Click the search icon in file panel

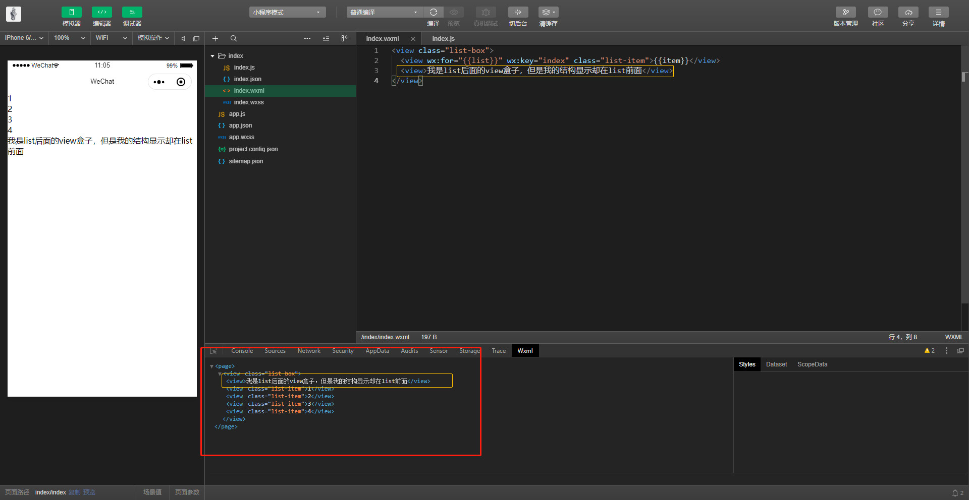(x=234, y=38)
